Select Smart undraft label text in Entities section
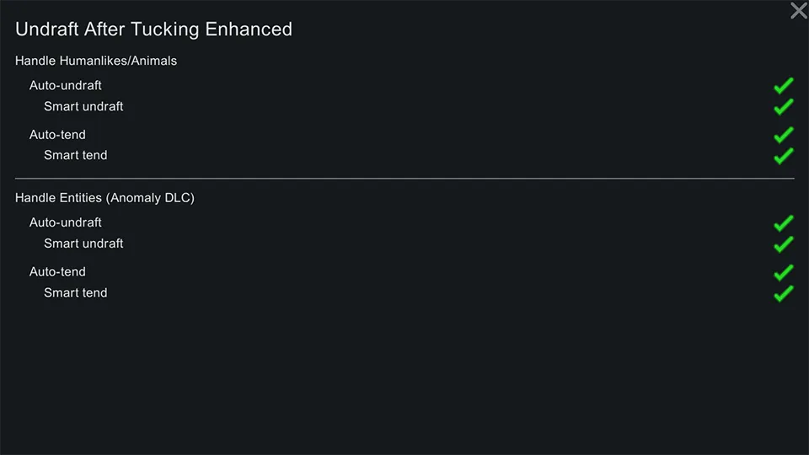 pos(83,244)
